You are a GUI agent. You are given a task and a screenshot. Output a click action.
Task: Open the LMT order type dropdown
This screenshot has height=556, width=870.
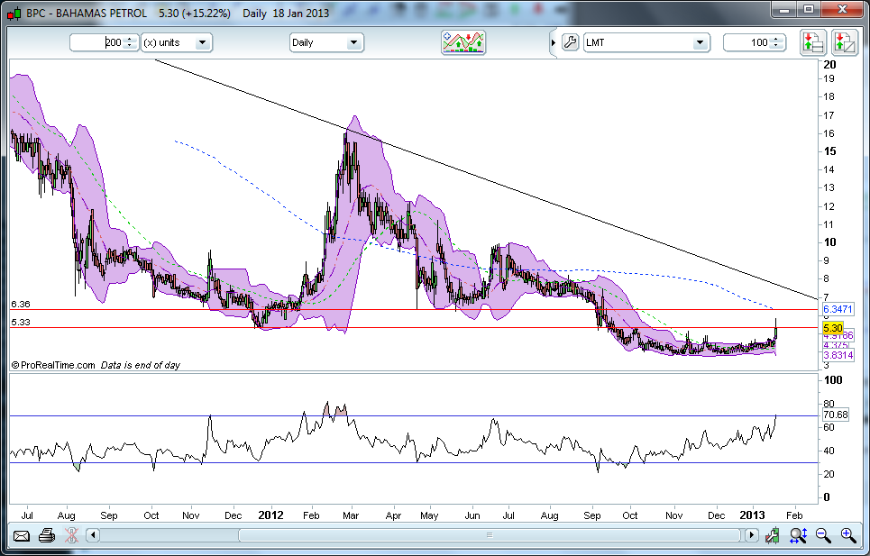click(x=646, y=42)
